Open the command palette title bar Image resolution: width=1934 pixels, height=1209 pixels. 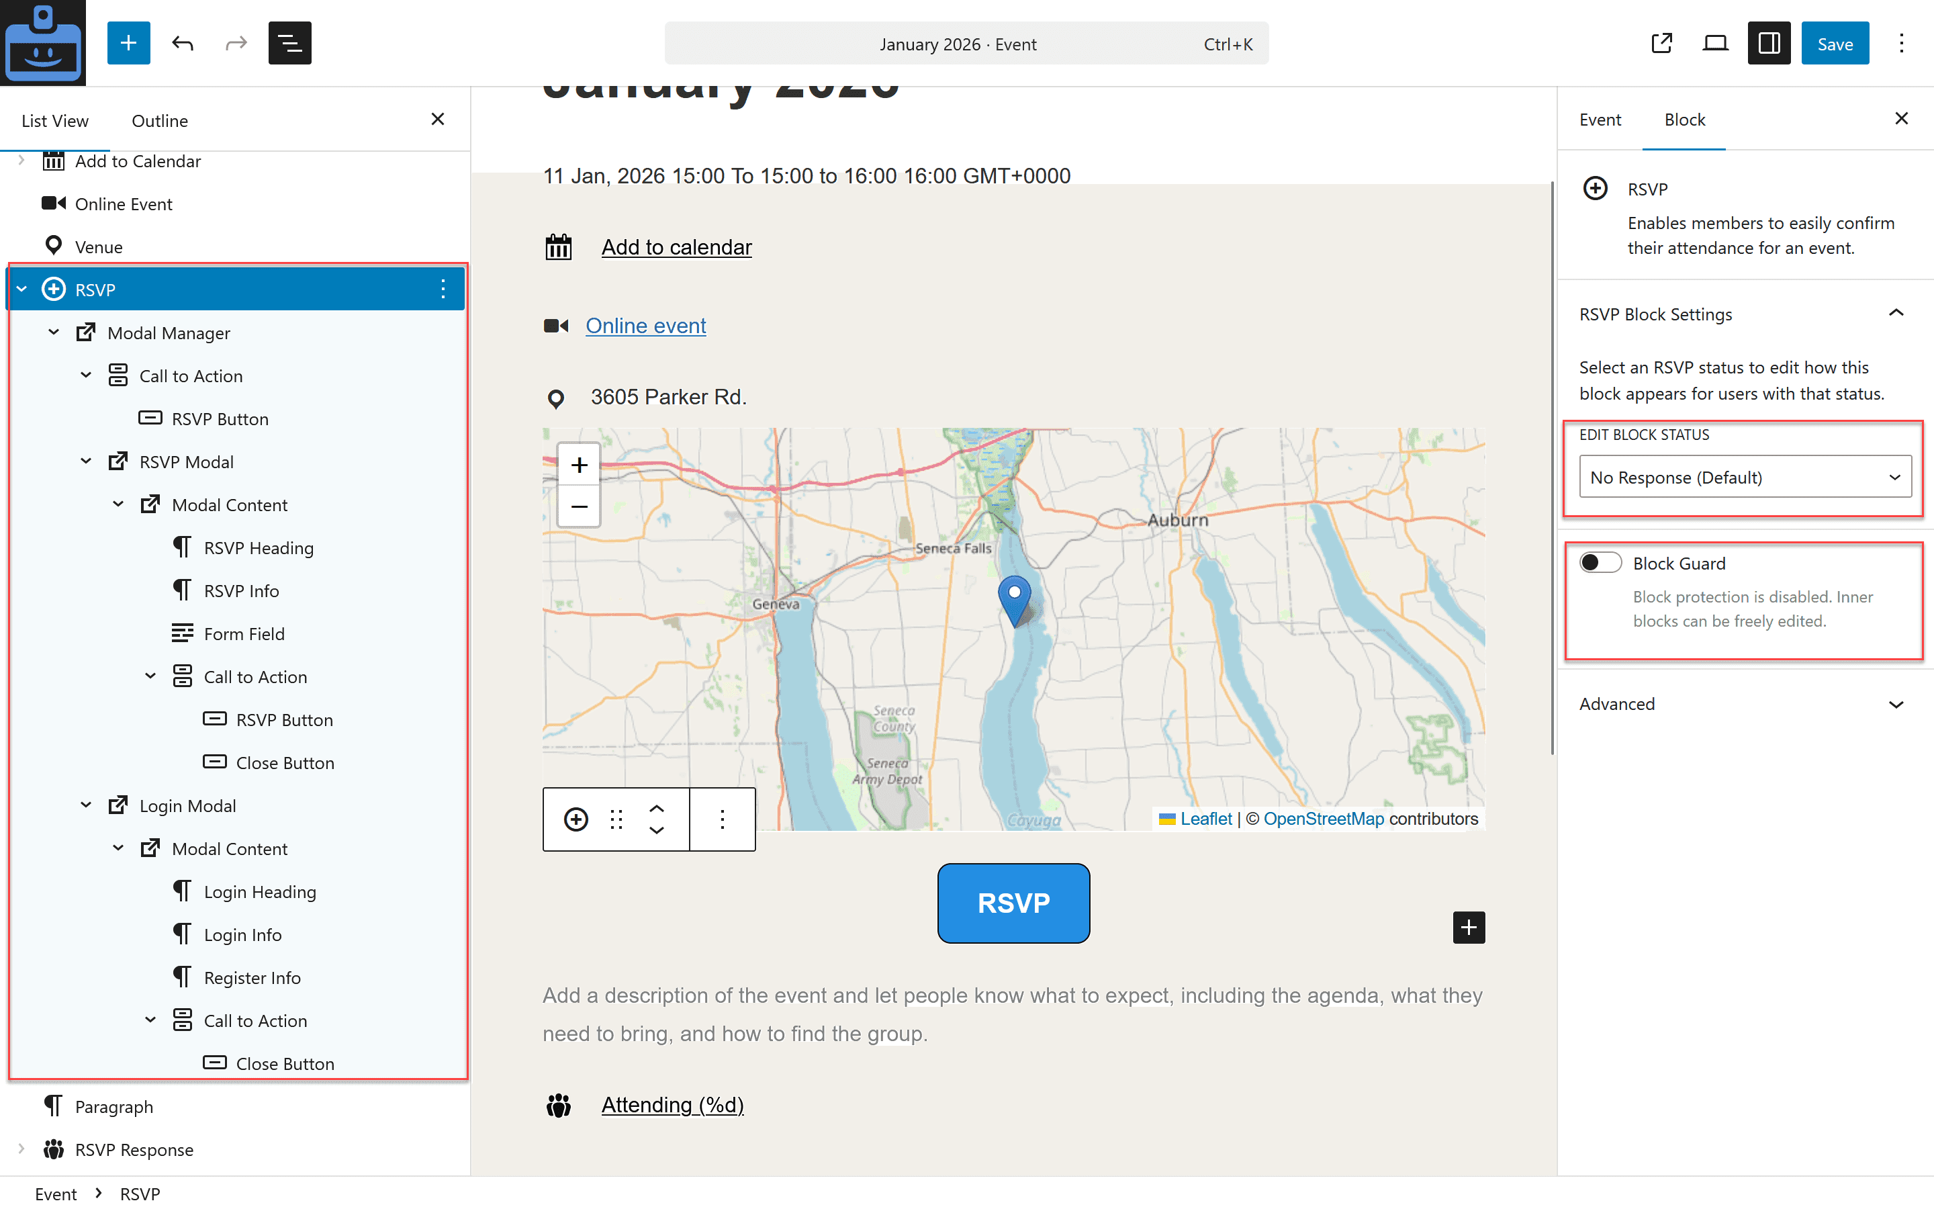(x=966, y=43)
